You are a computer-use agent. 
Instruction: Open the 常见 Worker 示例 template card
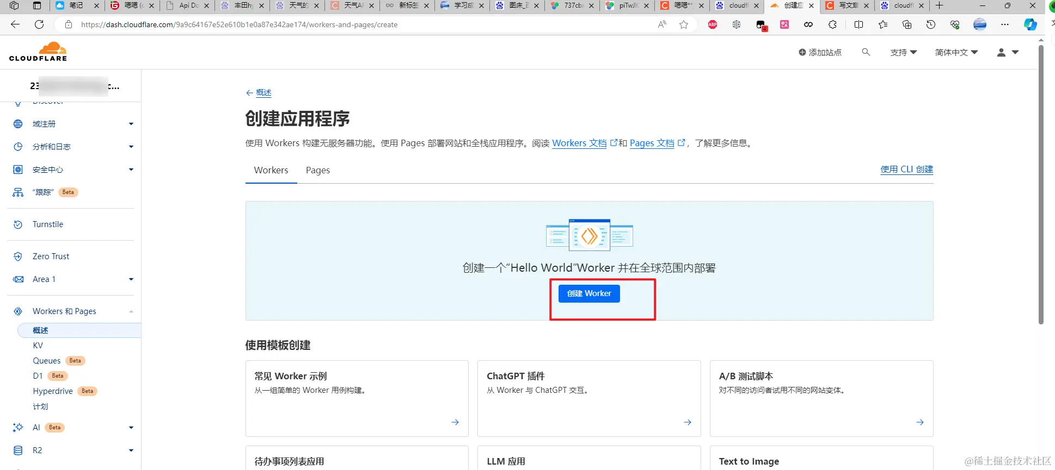point(357,398)
